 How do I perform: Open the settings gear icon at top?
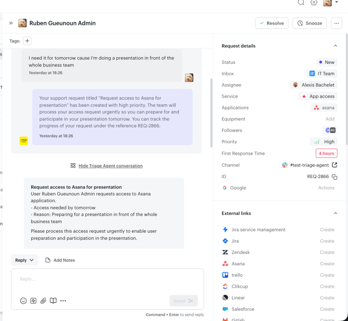click(x=314, y=3)
